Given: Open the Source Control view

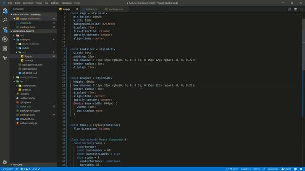Looking at the screenshot, I should coord(5,29).
